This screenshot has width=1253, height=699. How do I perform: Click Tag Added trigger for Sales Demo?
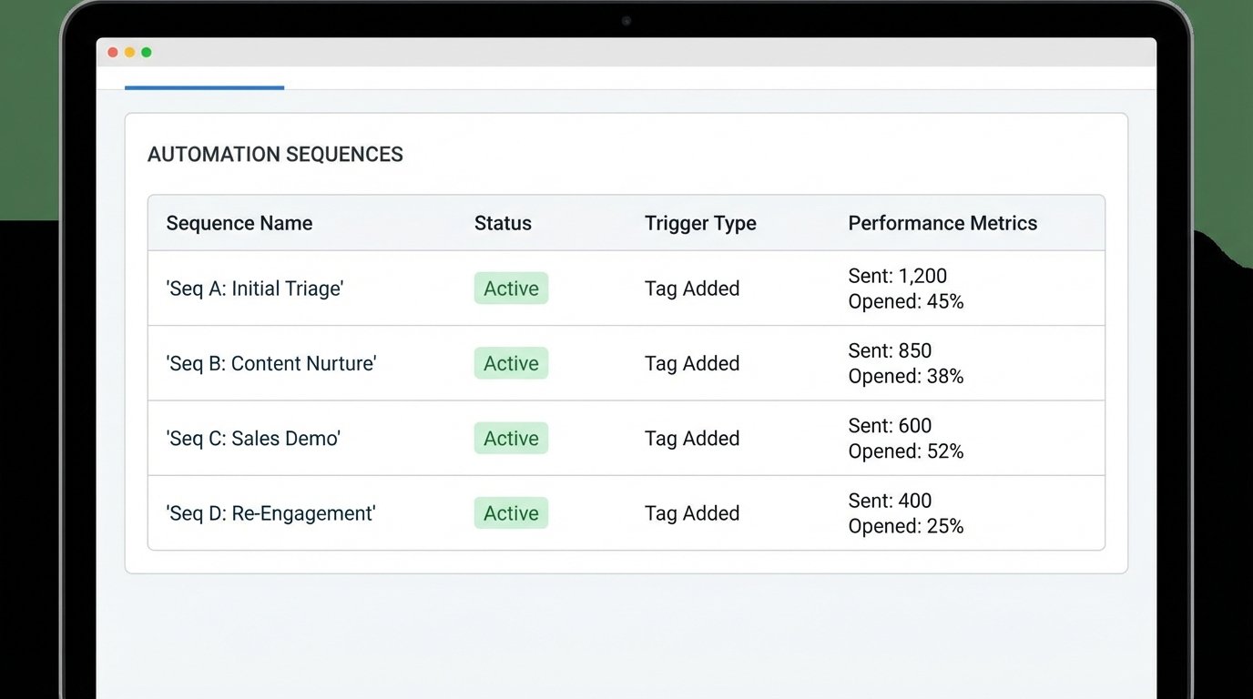click(692, 439)
